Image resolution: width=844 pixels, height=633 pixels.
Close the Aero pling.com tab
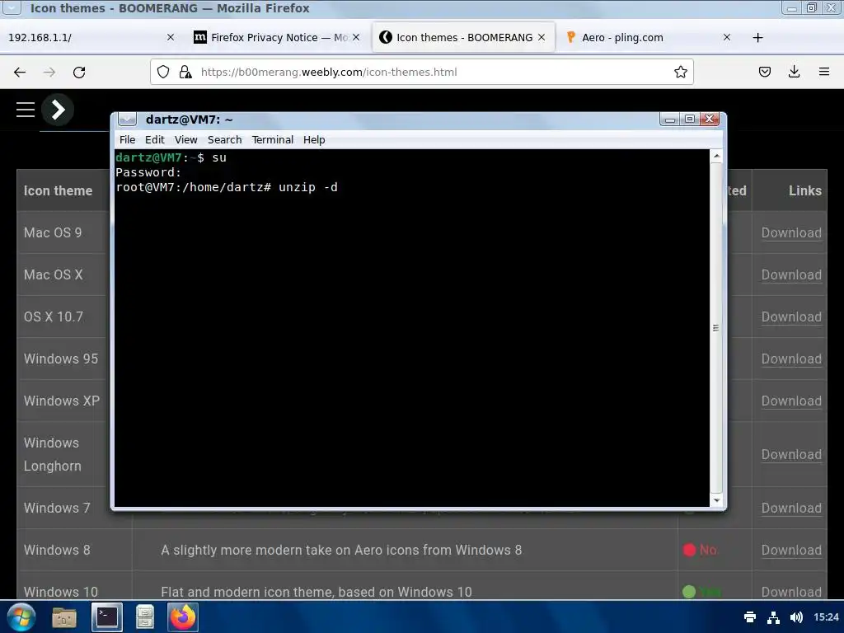coord(727,37)
